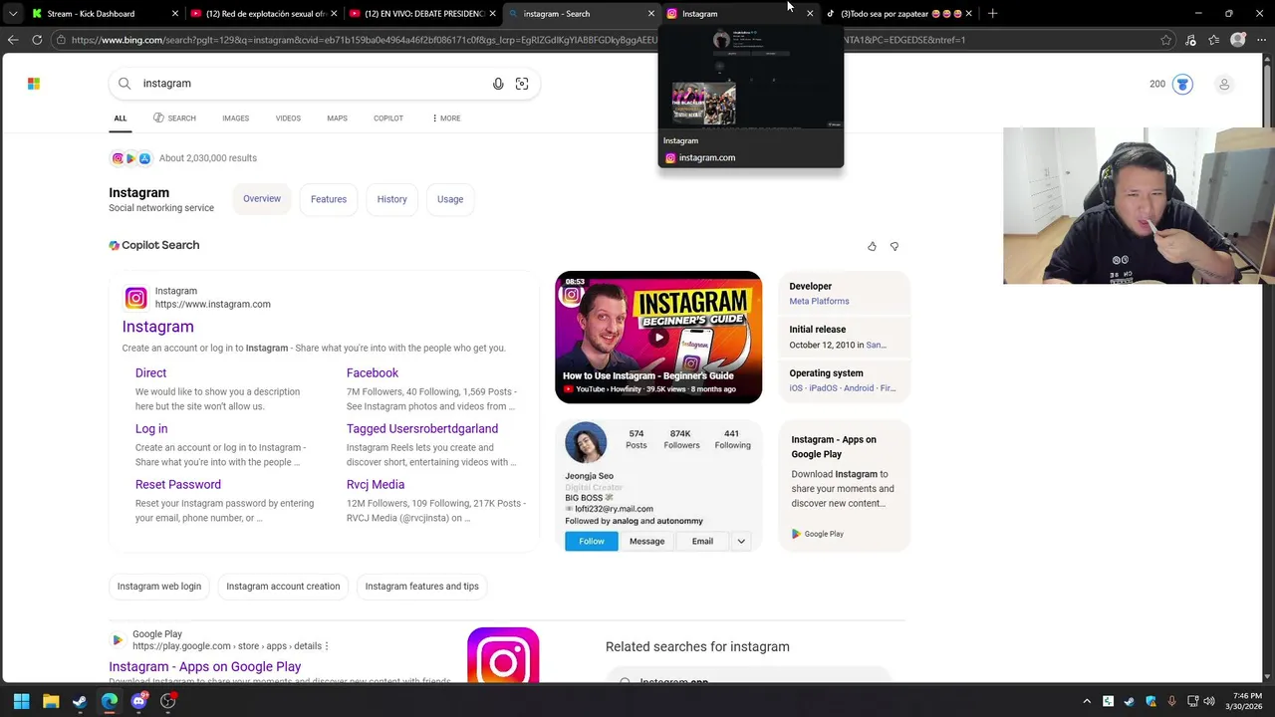The height and width of the screenshot is (717, 1275).
Task: Open the tab actions menu icon
Action: [x=12, y=14]
